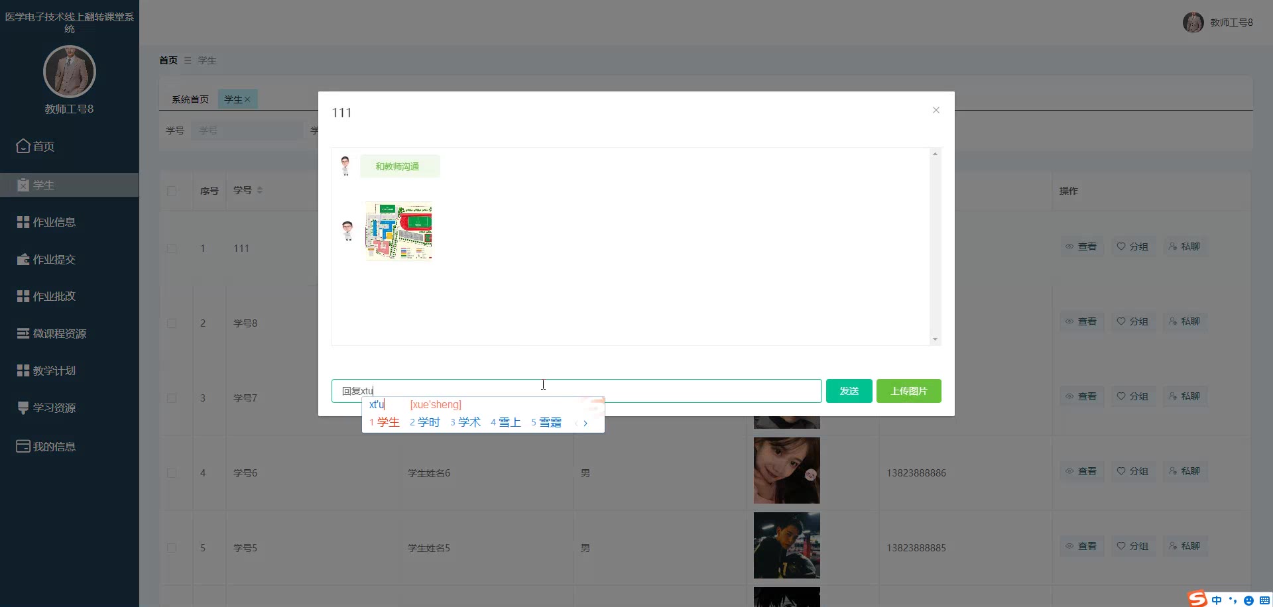Image resolution: width=1273 pixels, height=607 pixels.
Task: Click the 首页 home icon in sidebar
Action: tap(23, 146)
